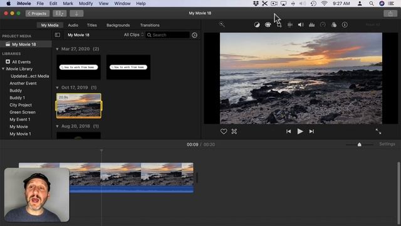Image resolution: width=401 pixels, height=226 pixels.
Task: Select the Another Event item
Action: [23, 83]
